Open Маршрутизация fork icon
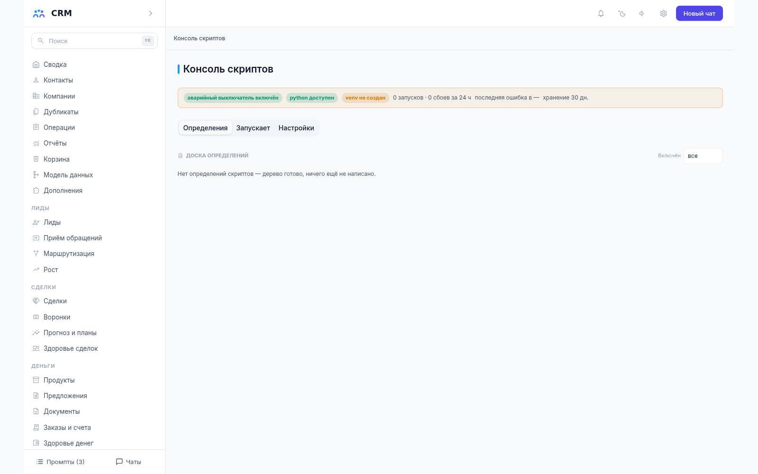Viewport: 758px width, 474px height. (x=36, y=254)
